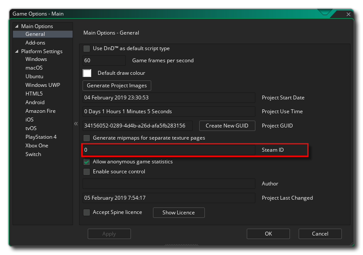
Task: Click the 'Project Use Time' label
Action: [x=282, y=112]
